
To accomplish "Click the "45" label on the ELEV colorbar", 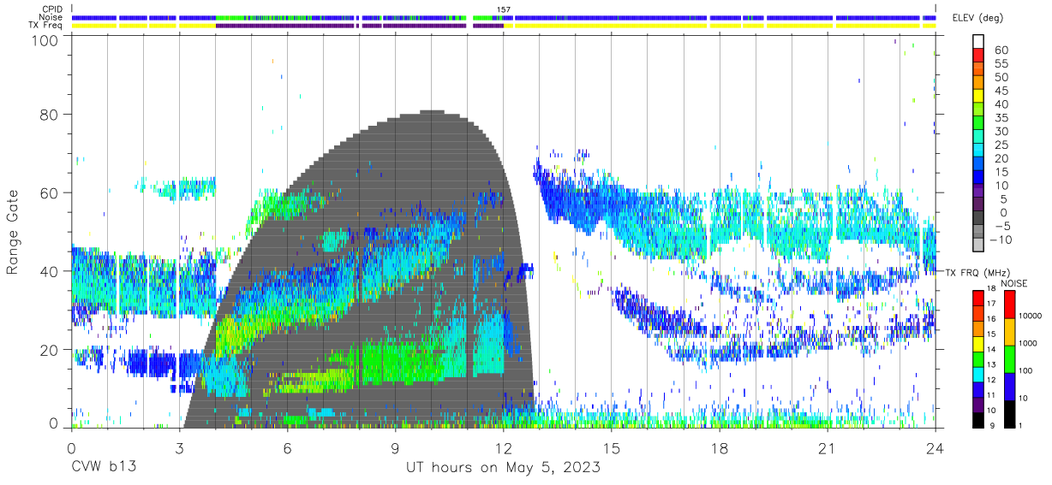I will click(1001, 91).
